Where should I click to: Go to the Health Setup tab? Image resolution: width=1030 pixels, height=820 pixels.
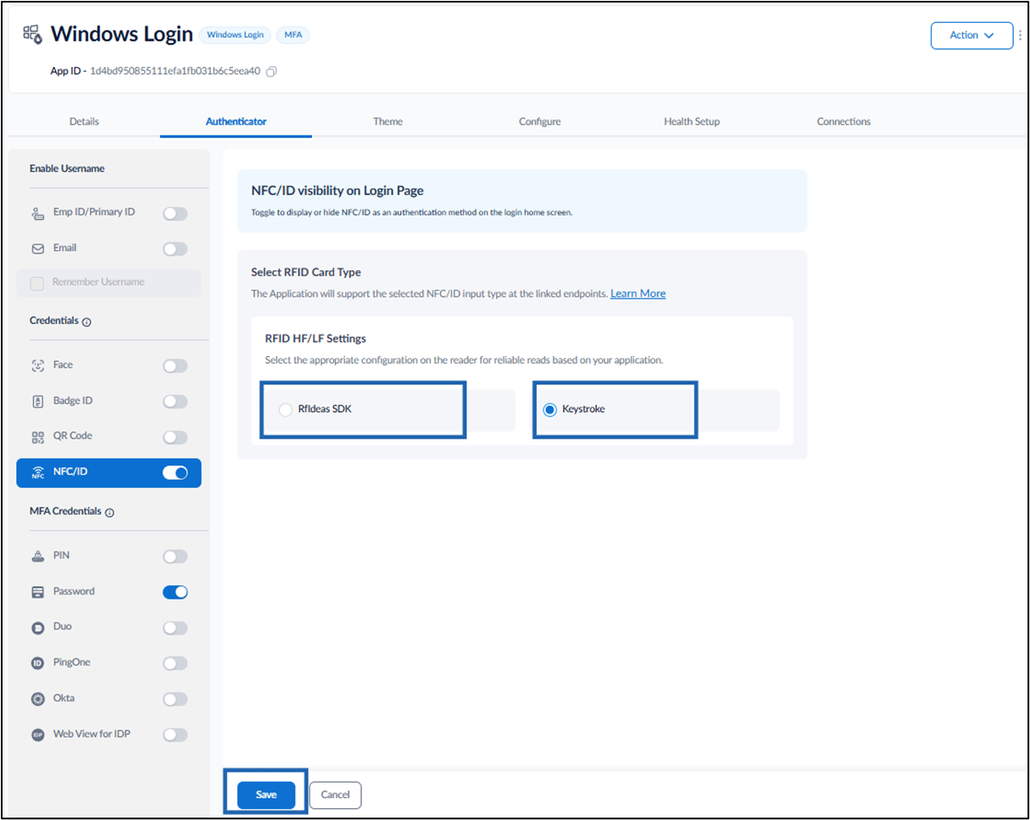point(692,121)
